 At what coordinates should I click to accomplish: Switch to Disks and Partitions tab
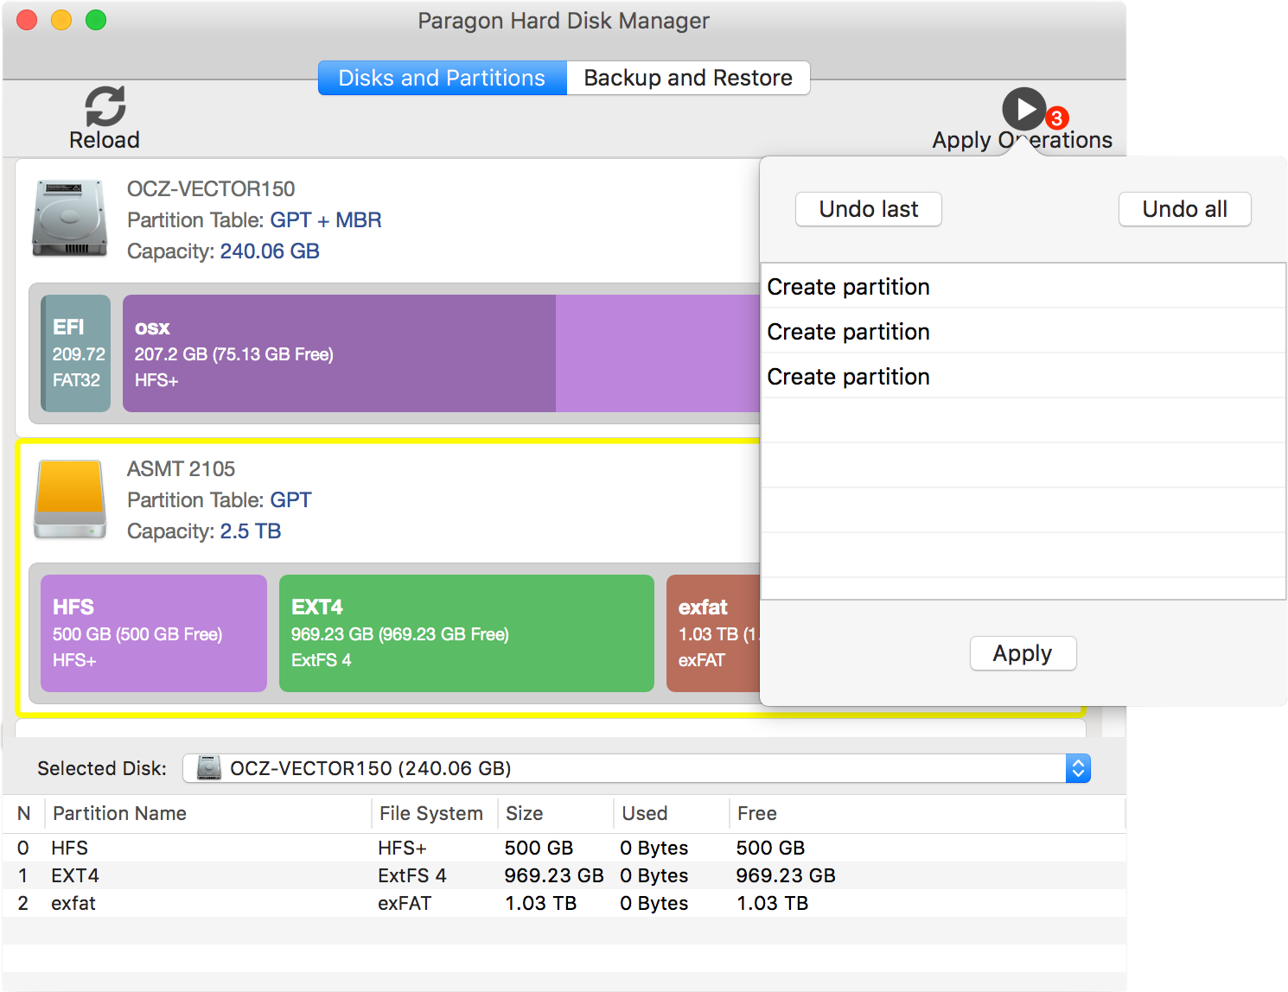442,78
